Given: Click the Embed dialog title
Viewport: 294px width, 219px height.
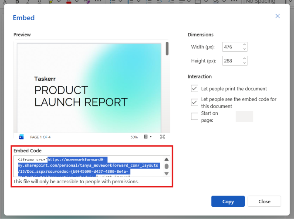Looking at the screenshot, I should 24,17.
